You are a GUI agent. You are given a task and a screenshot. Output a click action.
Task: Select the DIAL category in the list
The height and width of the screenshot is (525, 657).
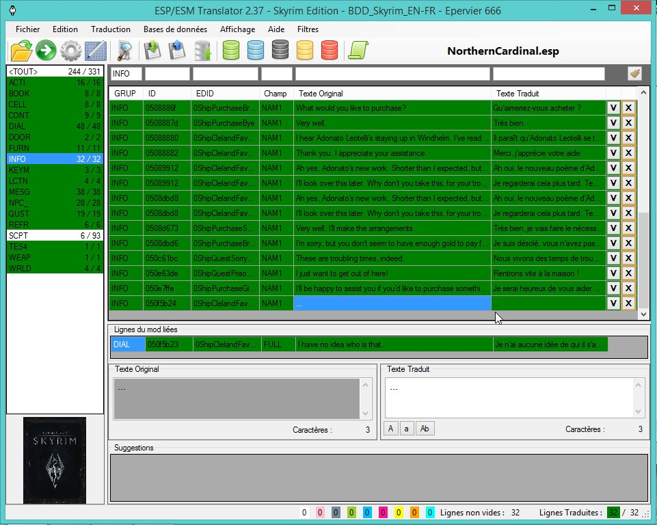coord(55,126)
